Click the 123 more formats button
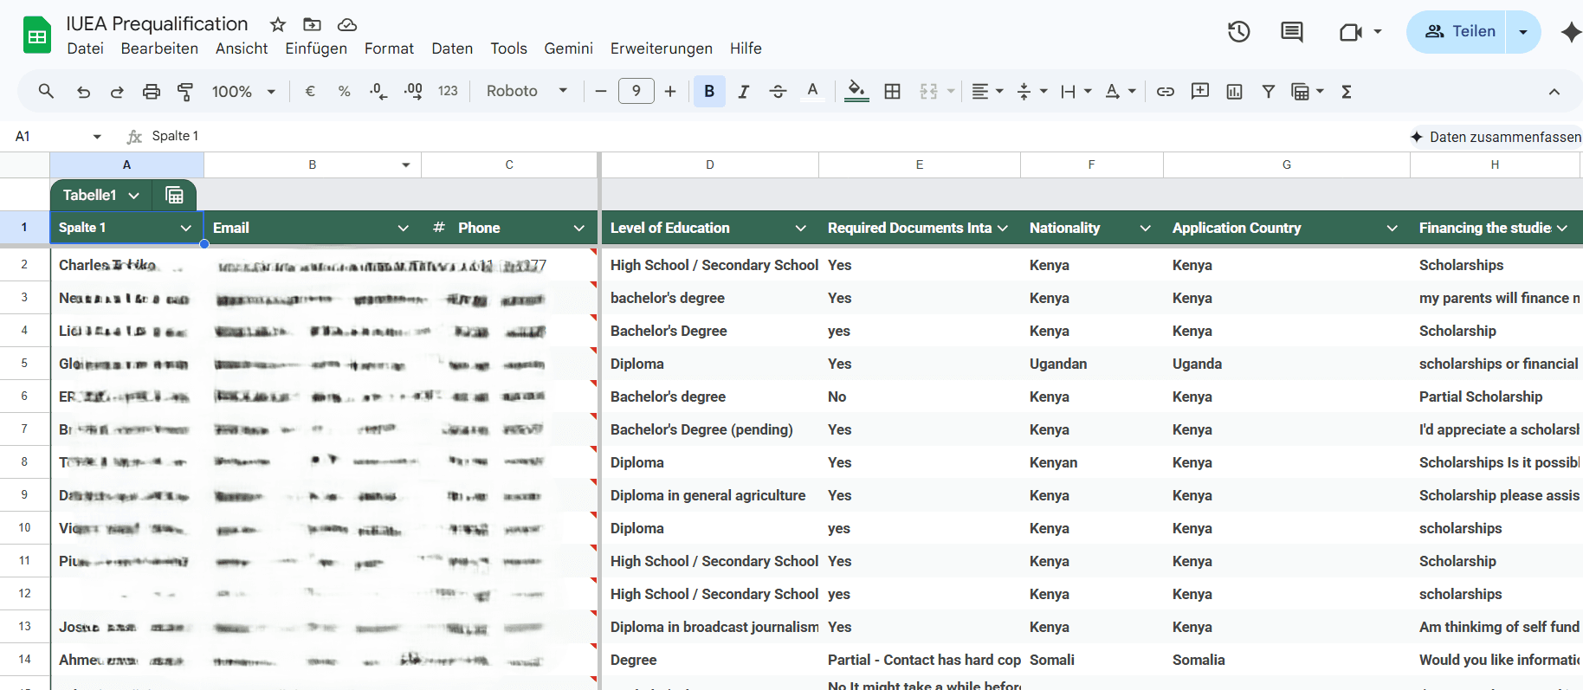 click(448, 91)
